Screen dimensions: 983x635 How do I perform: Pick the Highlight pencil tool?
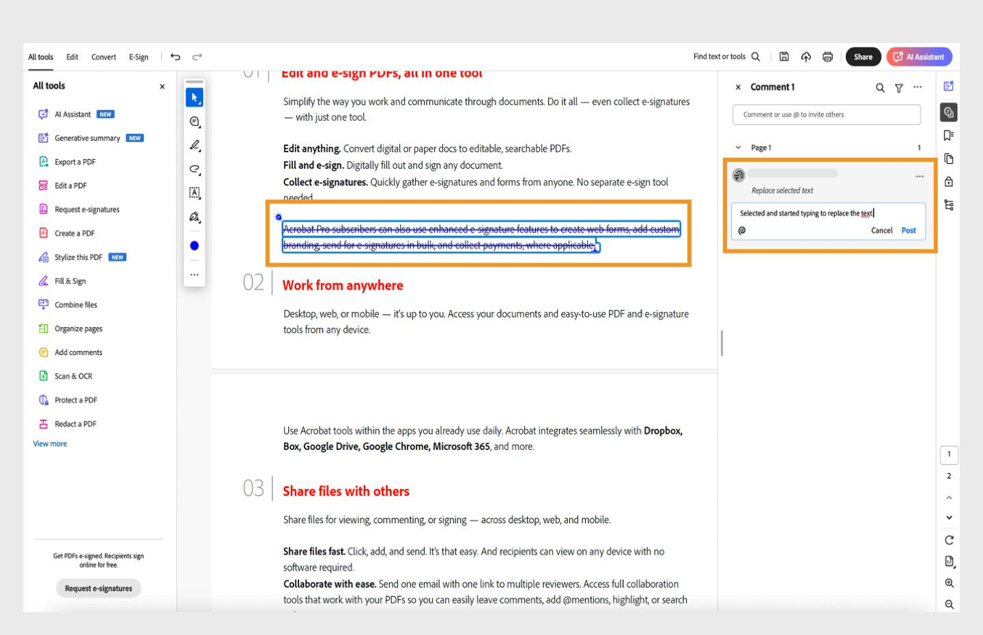pos(195,145)
